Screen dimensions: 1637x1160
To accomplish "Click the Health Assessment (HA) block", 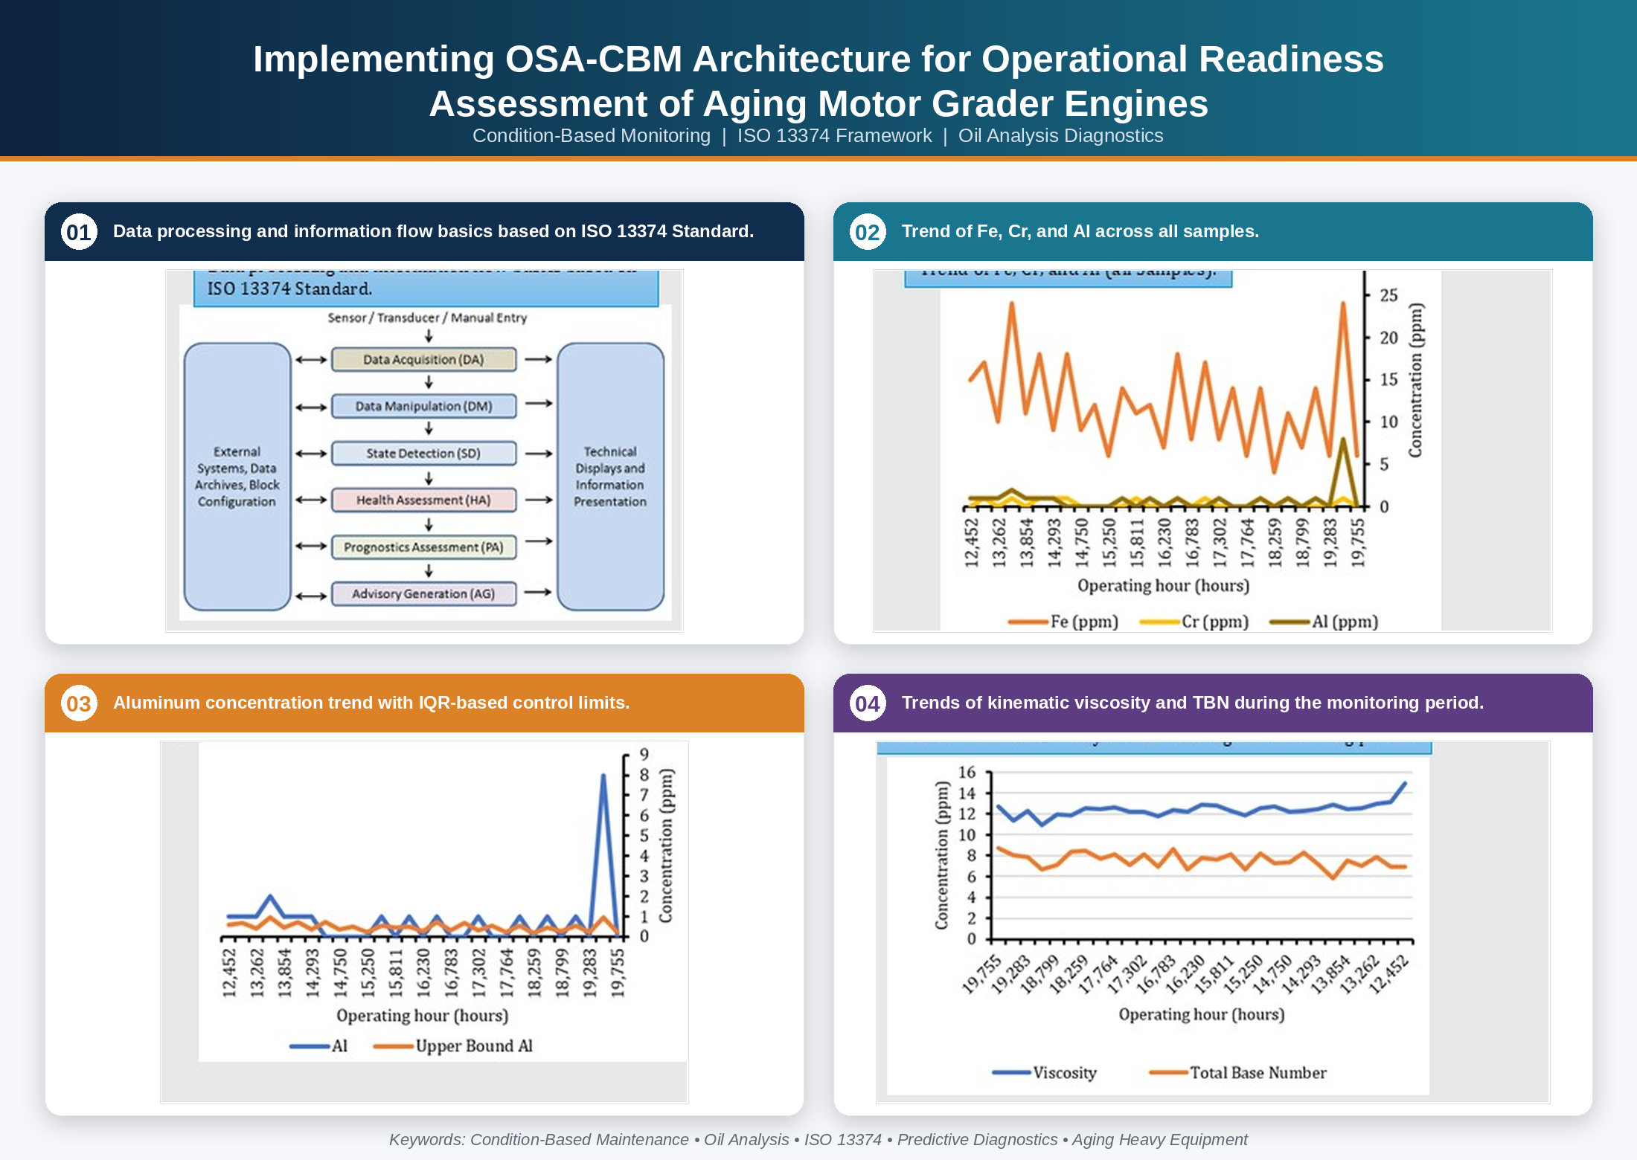I will (423, 500).
